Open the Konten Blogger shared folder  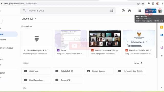pos(99,71)
